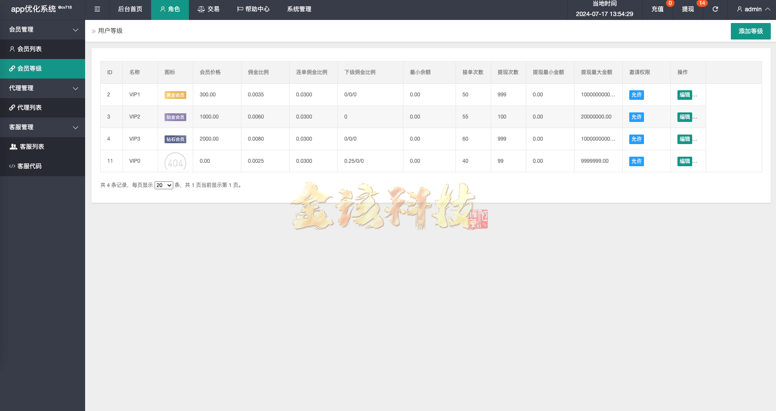776x411 pixels.
Task: Open the 后台首页 tab
Action: 130,9
